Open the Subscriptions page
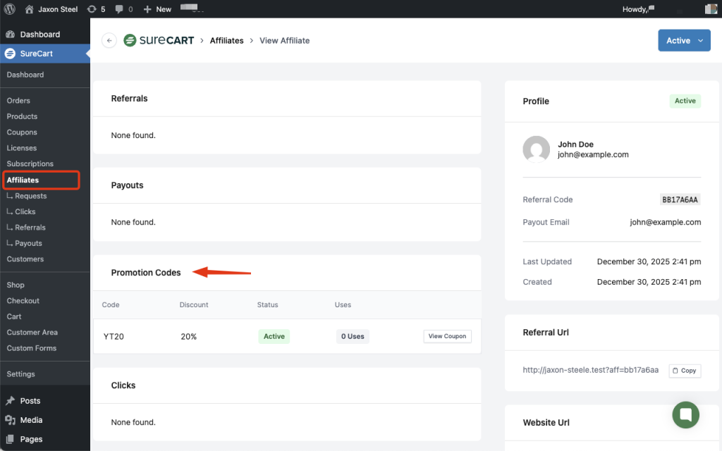The image size is (722, 451). coord(30,163)
